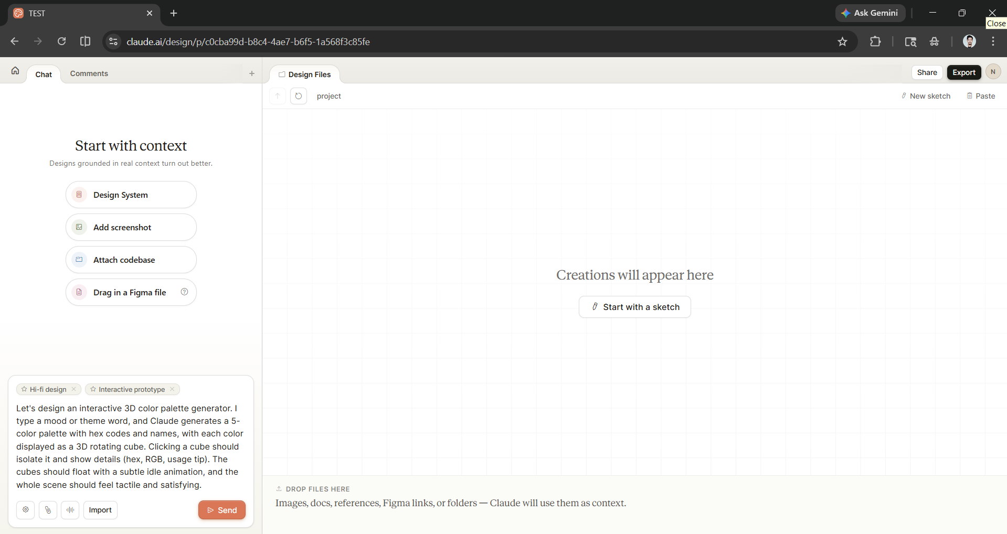Open the help tooltip on Drag in a Figma file

click(x=184, y=292)
